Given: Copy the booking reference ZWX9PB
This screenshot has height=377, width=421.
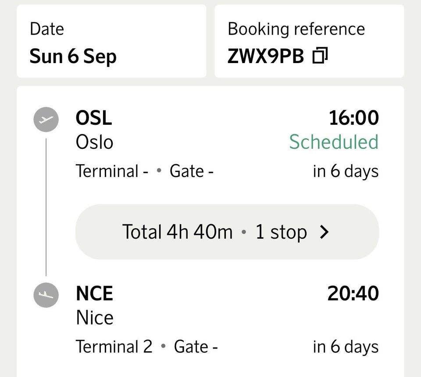Looking at the screenshot, I should click(x=320, y=56).
